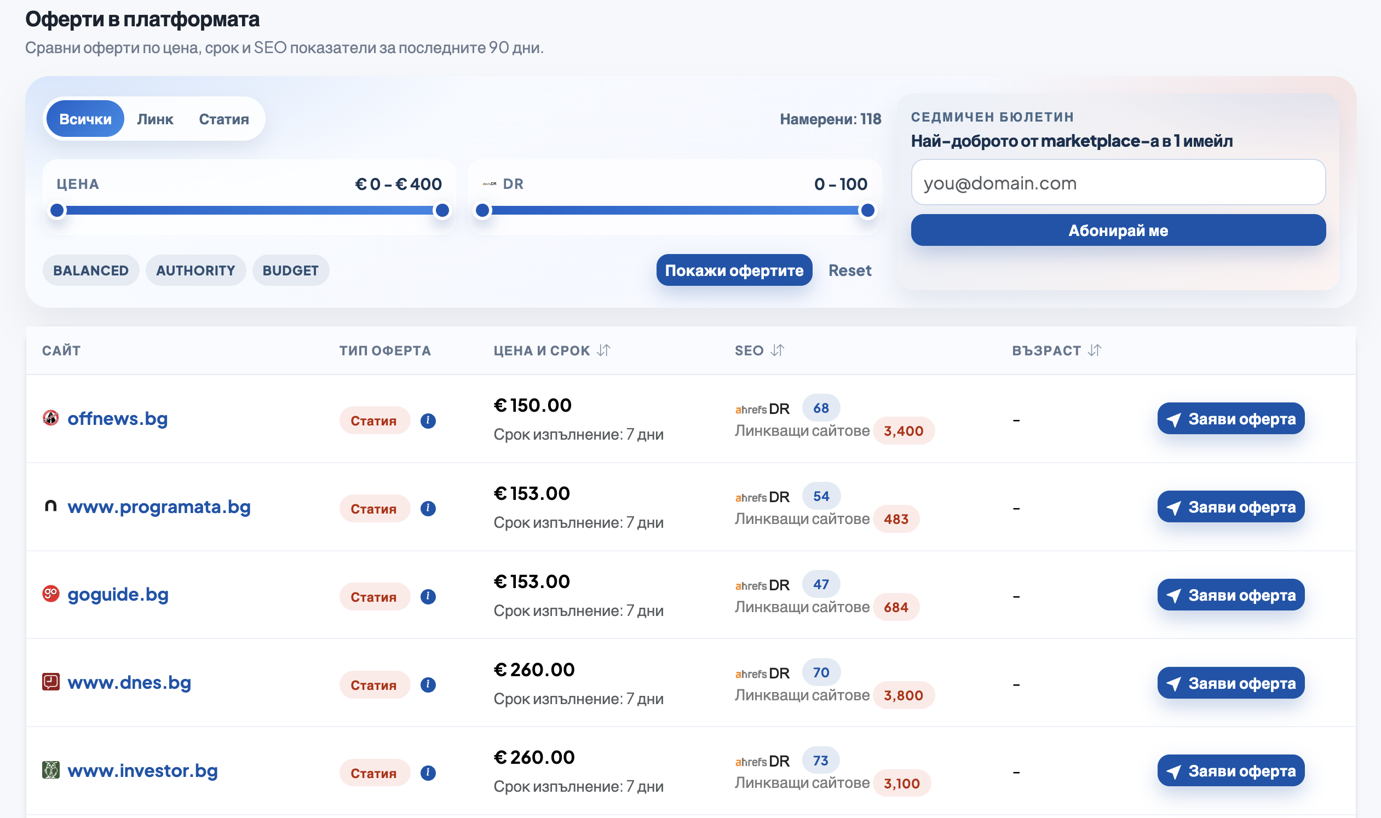Click Заяви оферта for offnews.bg

pos(1230,419)
